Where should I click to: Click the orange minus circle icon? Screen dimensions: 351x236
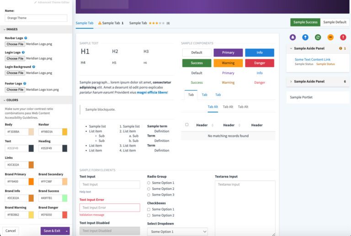coord(330,37)
